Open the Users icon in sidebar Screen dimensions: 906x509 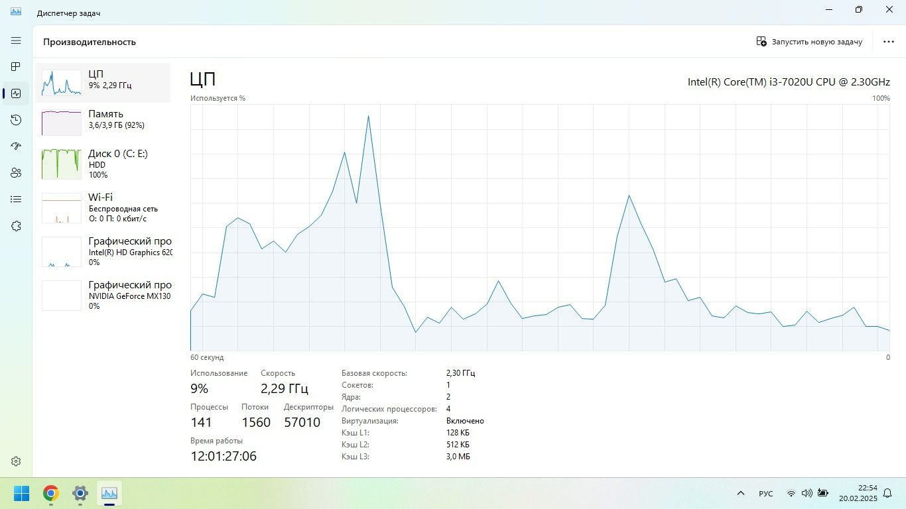point(16,173)
